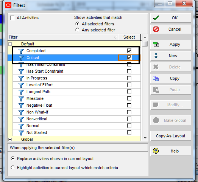Select the All selected filters radio option
The width and height of the screenshot is (198, 182).
(77, 24)
